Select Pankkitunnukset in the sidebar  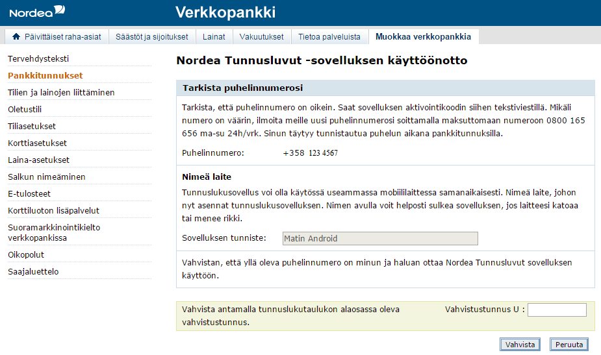click(45, 75)
